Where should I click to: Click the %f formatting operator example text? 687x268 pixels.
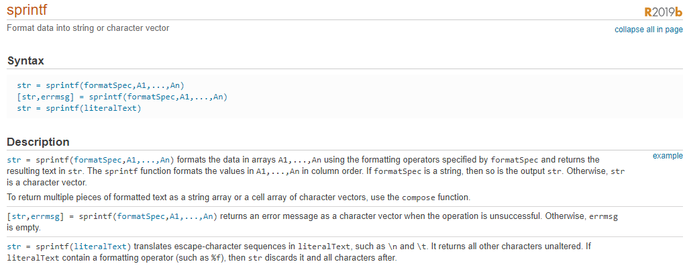(x=217, y=259)
